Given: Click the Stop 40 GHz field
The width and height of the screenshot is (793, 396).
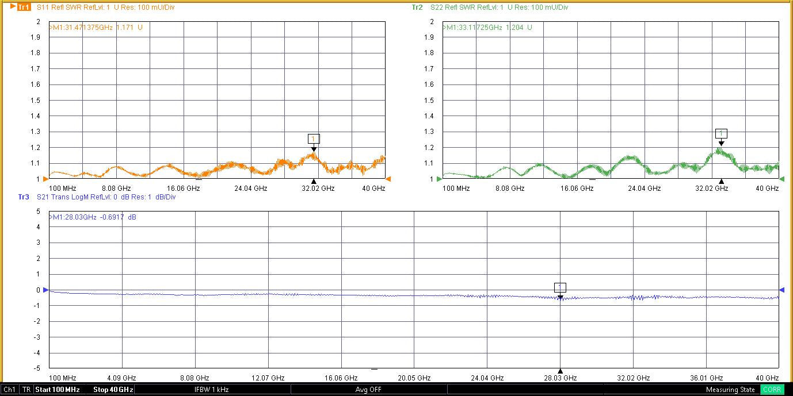Looking at the screenshot, I should pos(113,390).
